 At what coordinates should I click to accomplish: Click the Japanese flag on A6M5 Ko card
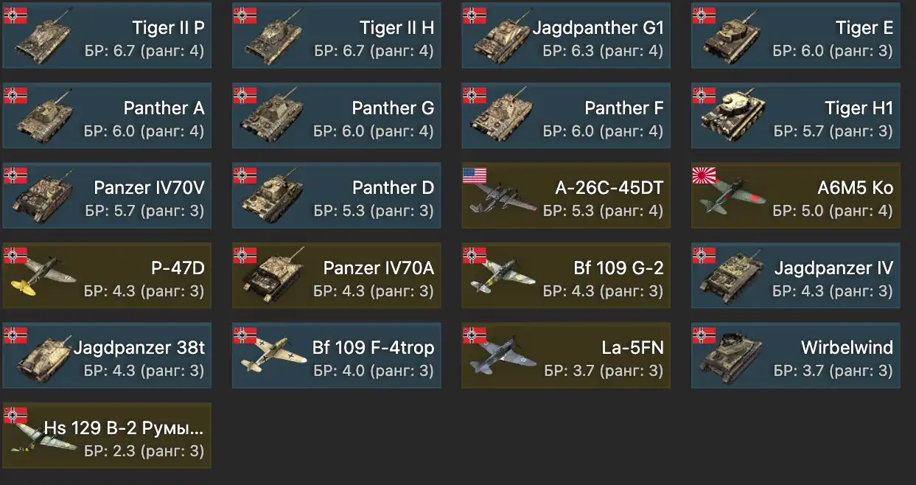tap(705, 175)
